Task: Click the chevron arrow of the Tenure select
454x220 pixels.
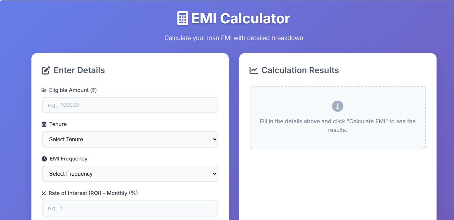Action: tap(214, 139)
